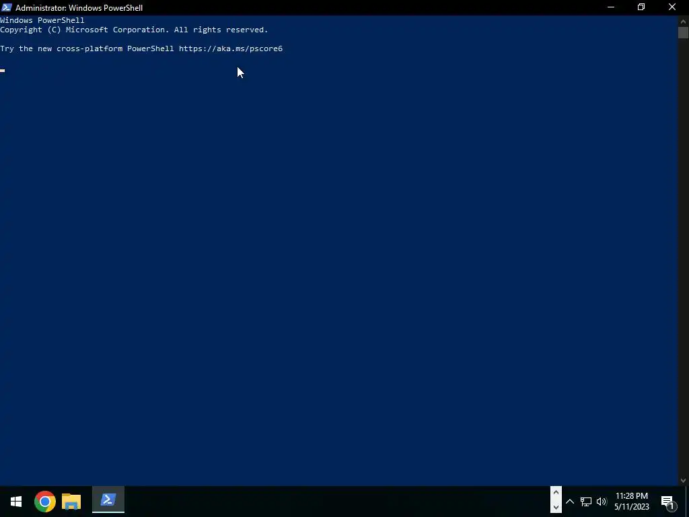Click the PowerShell icon in title bar
Image resolution: width=689 pixels, height=517 pixels.
point(7,7)
